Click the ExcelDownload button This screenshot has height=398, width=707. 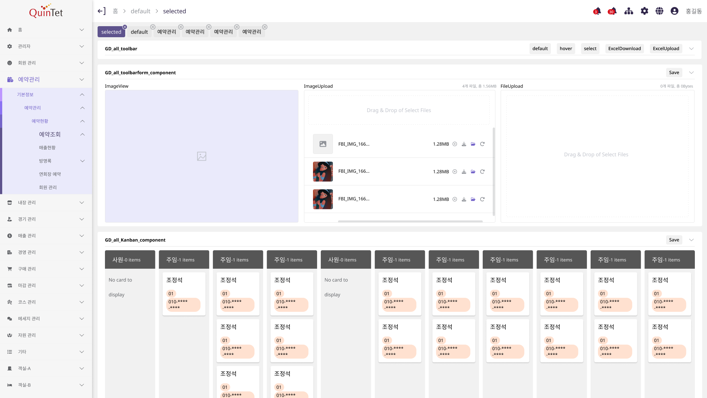(x=624, y=49)
